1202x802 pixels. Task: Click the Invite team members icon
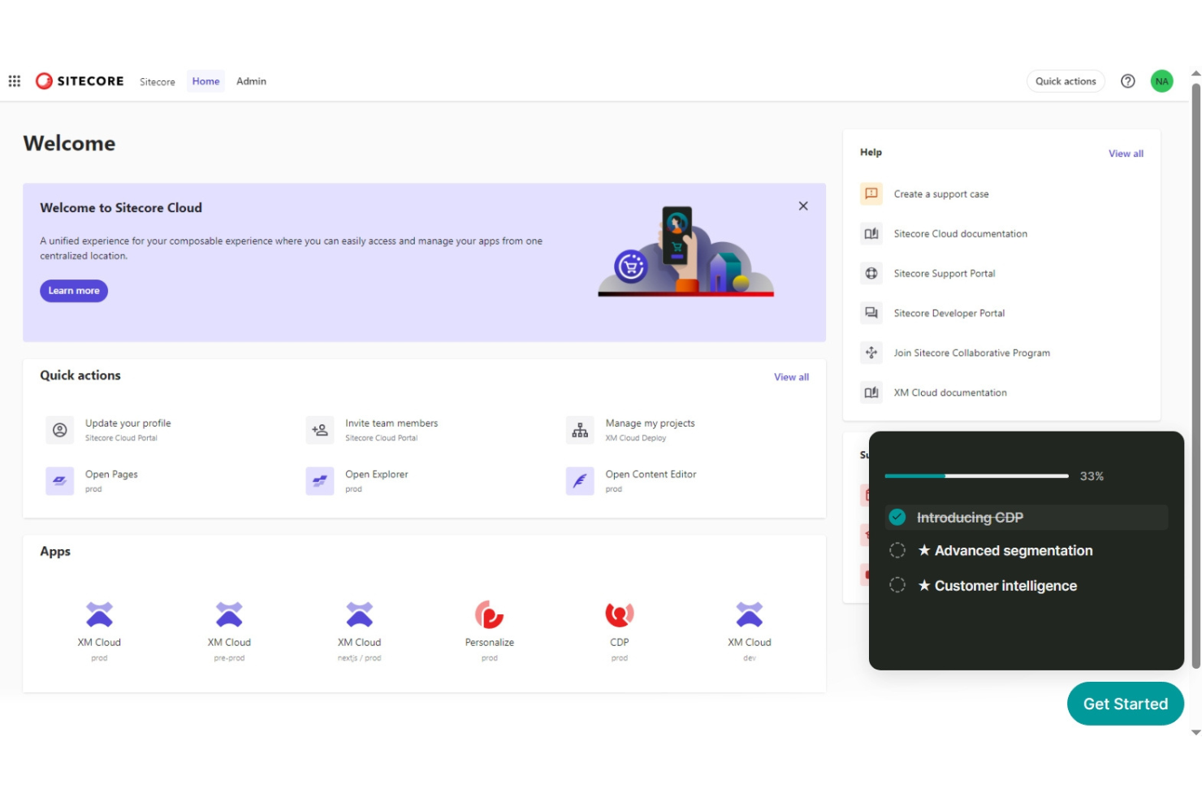coord(319,430)
